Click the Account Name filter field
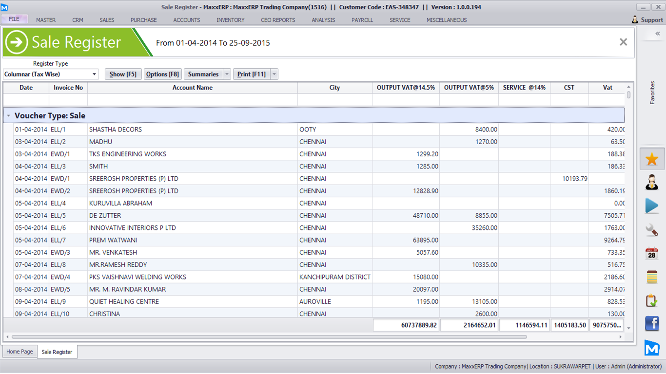The image size is (666, 374). tap(192, 100)
